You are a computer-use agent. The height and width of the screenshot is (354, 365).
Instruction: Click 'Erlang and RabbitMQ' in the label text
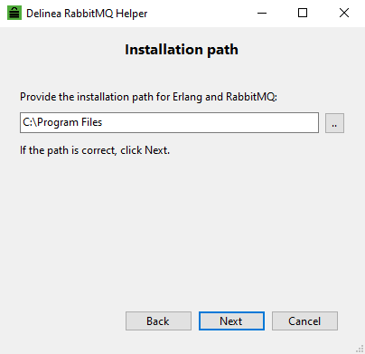[x=224, y=97]
